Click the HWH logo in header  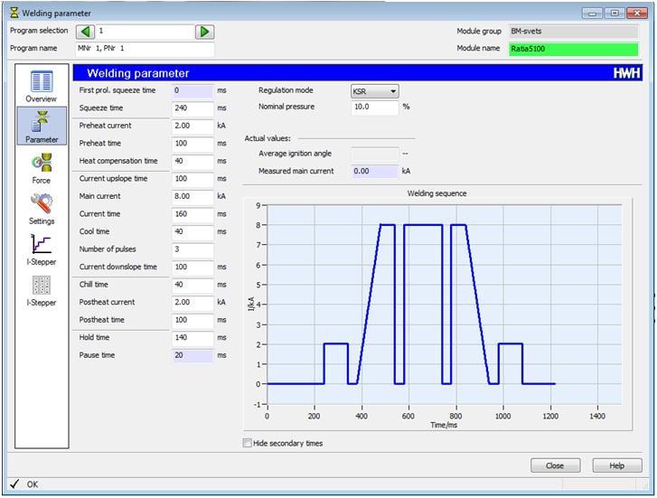(x=626, y=73)
